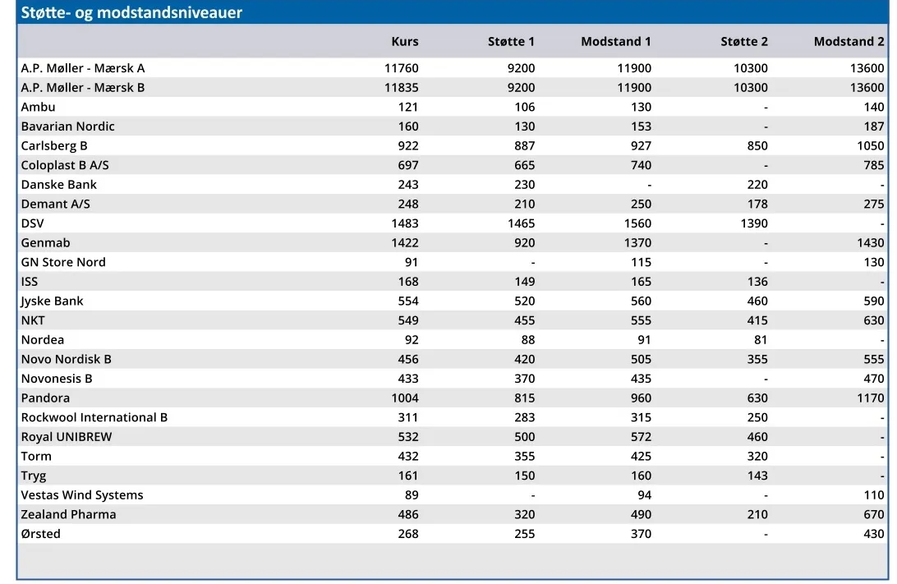Click the Kurs column header
This screenshot has height=584, width=897.
pos(404,42)
